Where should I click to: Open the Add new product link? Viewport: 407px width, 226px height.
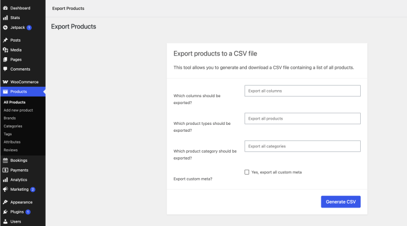18,110
